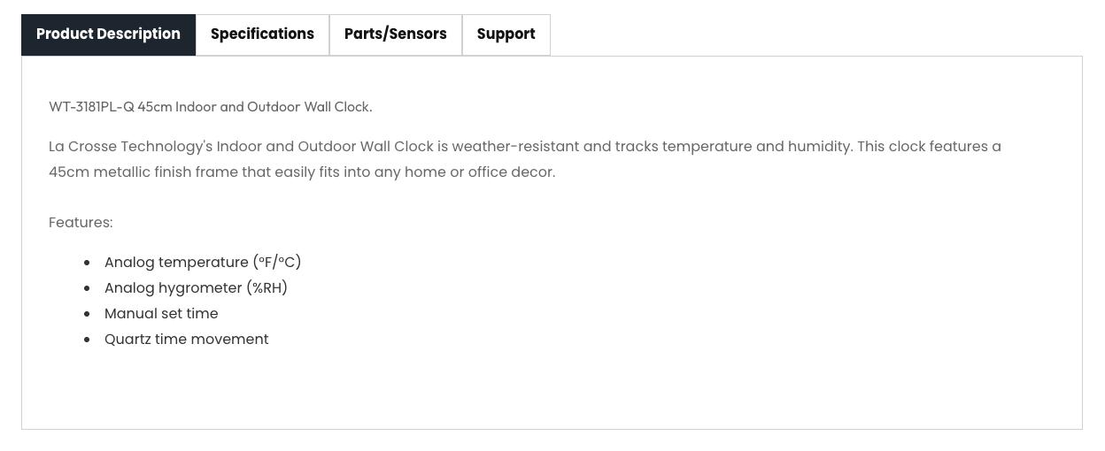Image resolution: width=1105 pixels, height=451 pixels.
Task: Click the Manual set time list item
Action: pos(161,314)
